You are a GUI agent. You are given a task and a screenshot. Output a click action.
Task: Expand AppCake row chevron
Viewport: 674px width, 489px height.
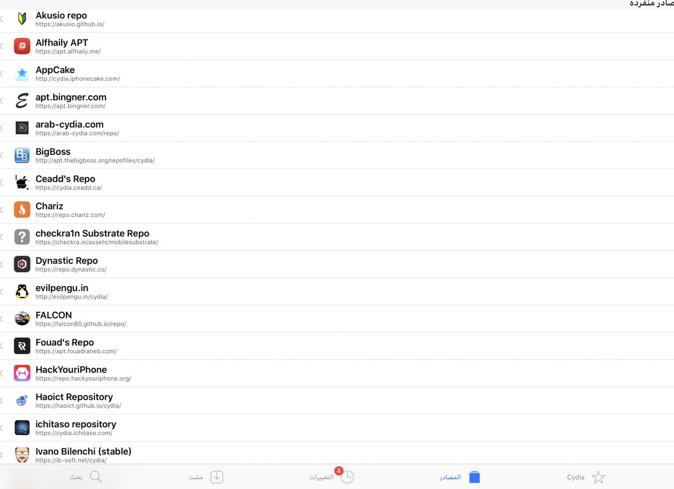pos(2,74)
